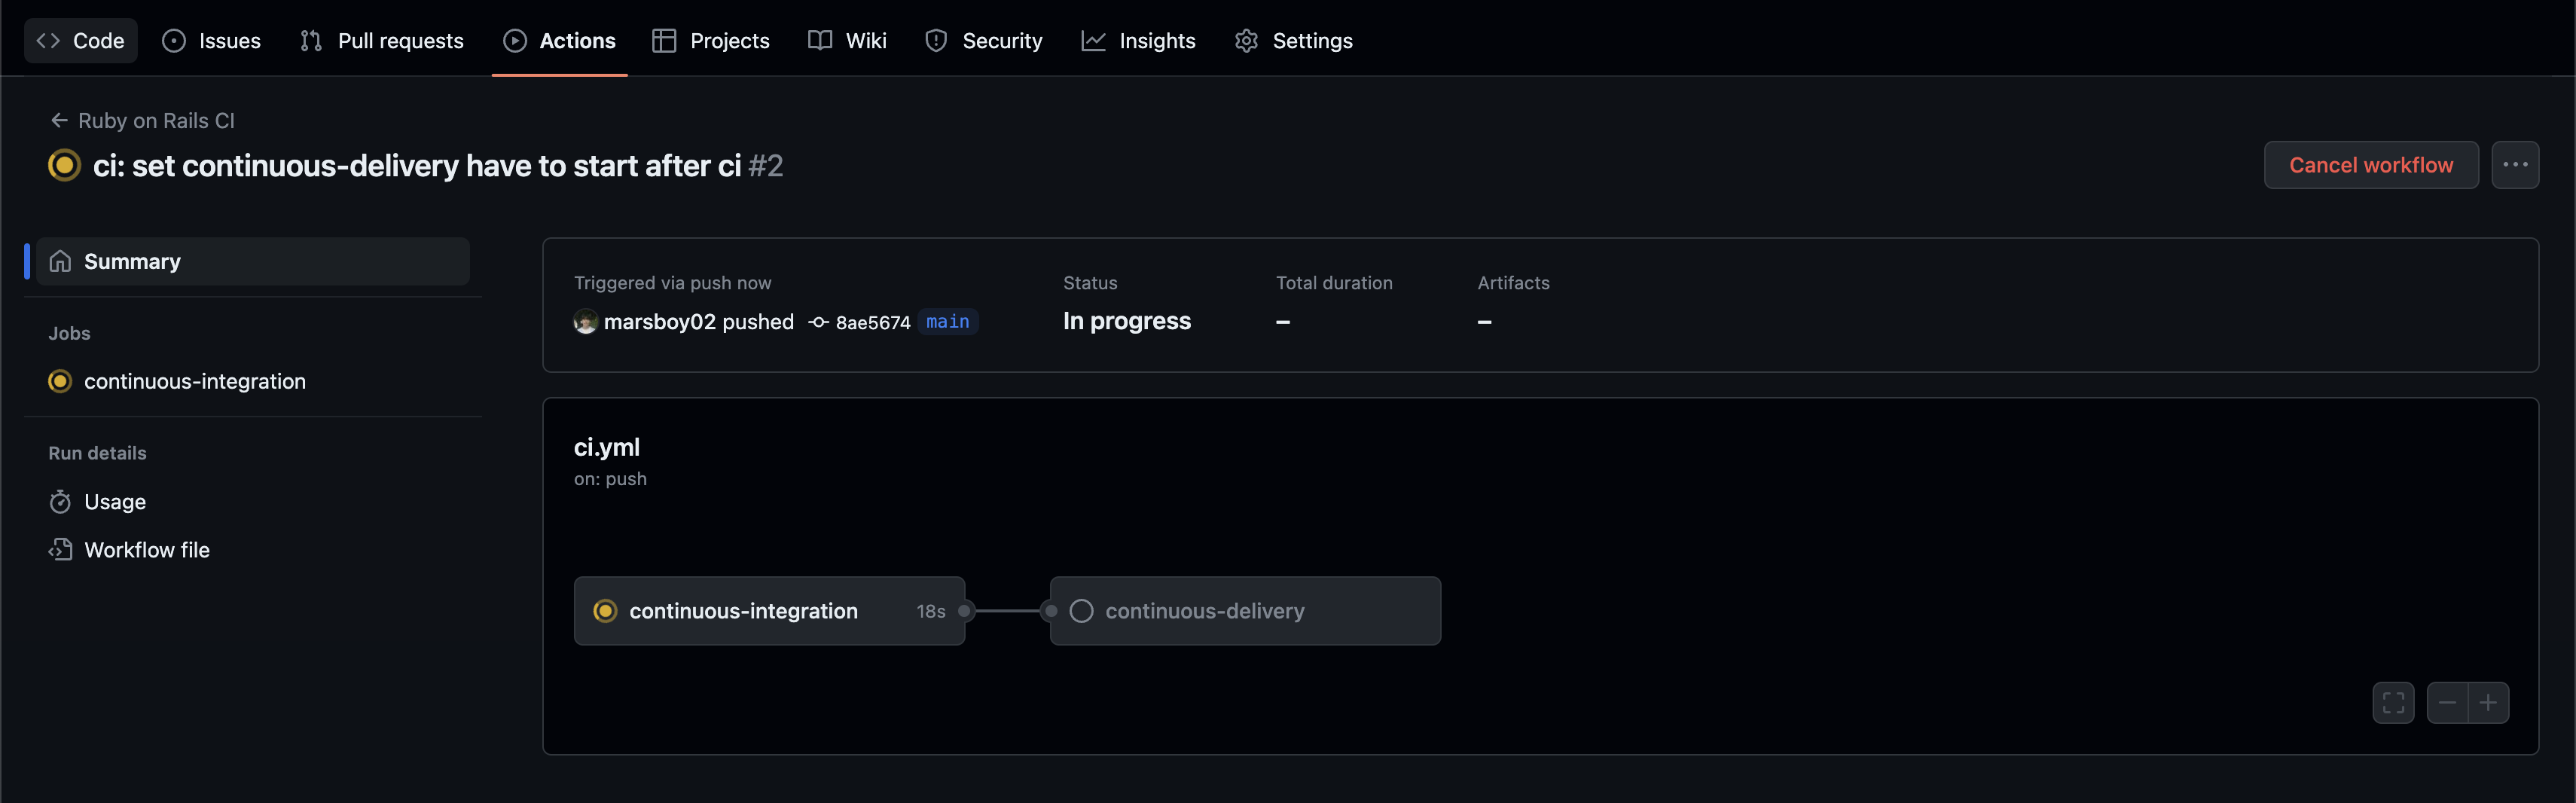The image size is (2576, 803).
Task: Click the in-progress status icon in Jobs sidebar
Action: click(60, 381)
